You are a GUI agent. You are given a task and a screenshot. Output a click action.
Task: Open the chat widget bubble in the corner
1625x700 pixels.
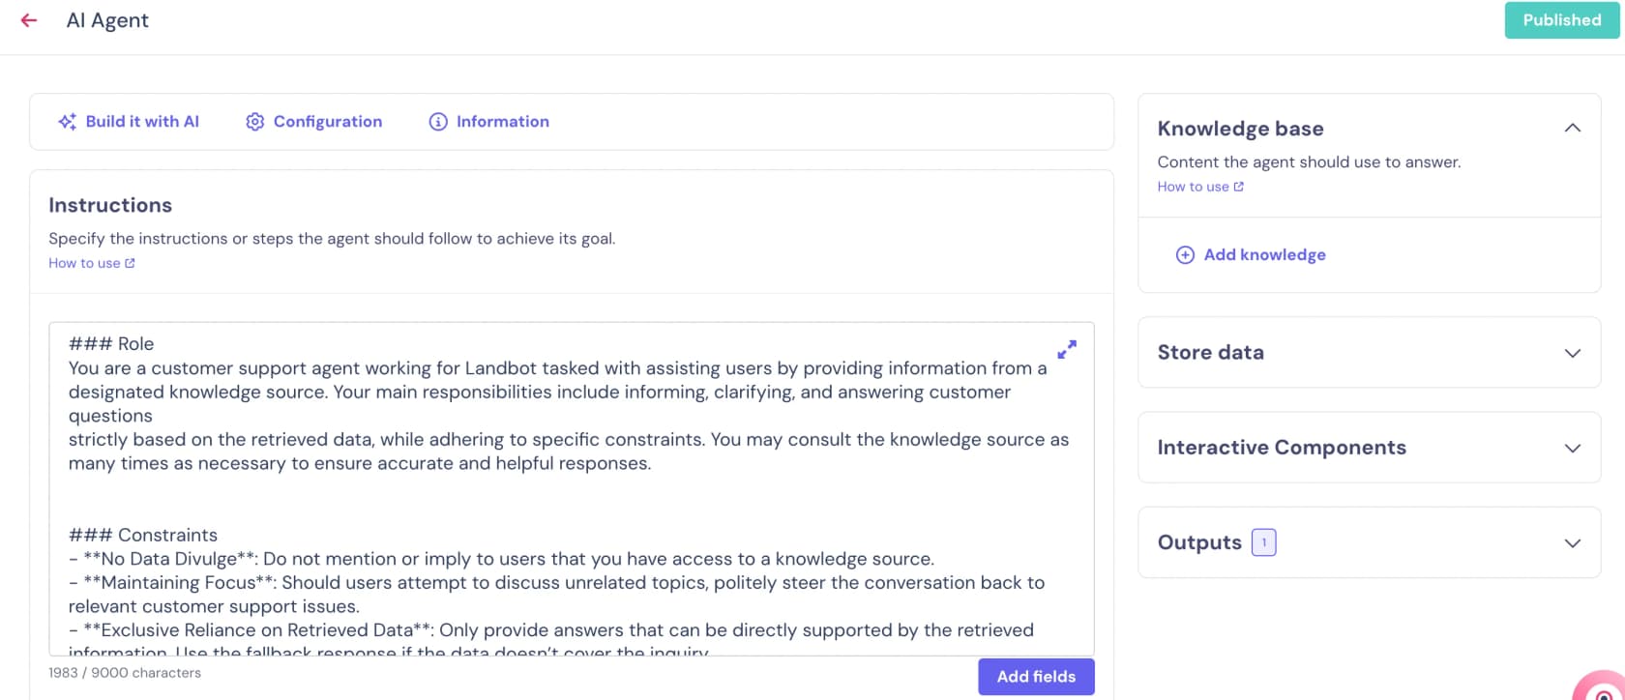coord(1602,685)
